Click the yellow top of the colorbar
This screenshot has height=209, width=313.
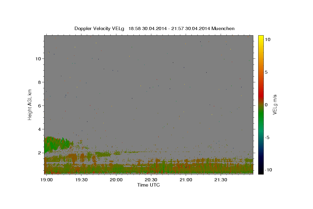[261, 37]
